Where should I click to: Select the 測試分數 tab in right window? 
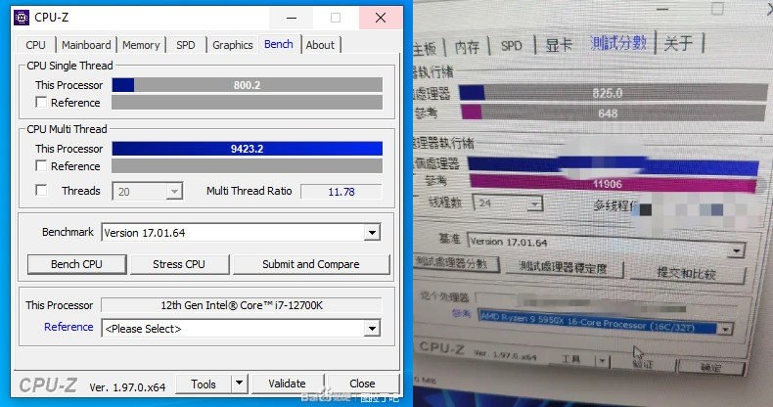pos(618,43)
